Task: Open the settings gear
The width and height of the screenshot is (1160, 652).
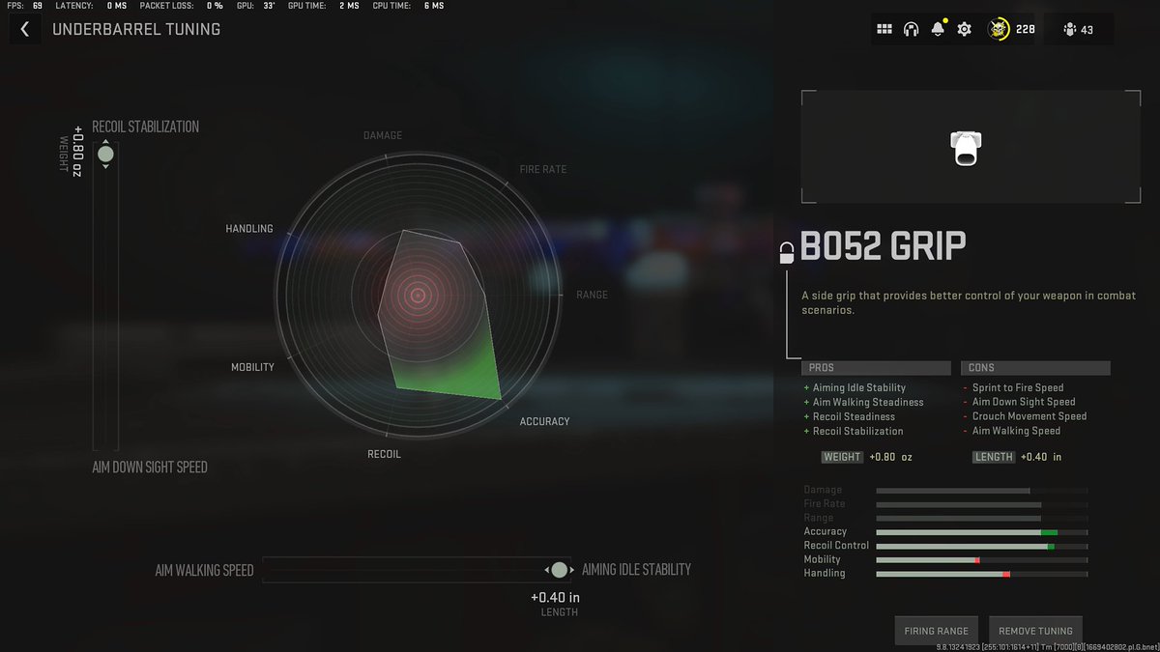Action: tap(964, 30)
